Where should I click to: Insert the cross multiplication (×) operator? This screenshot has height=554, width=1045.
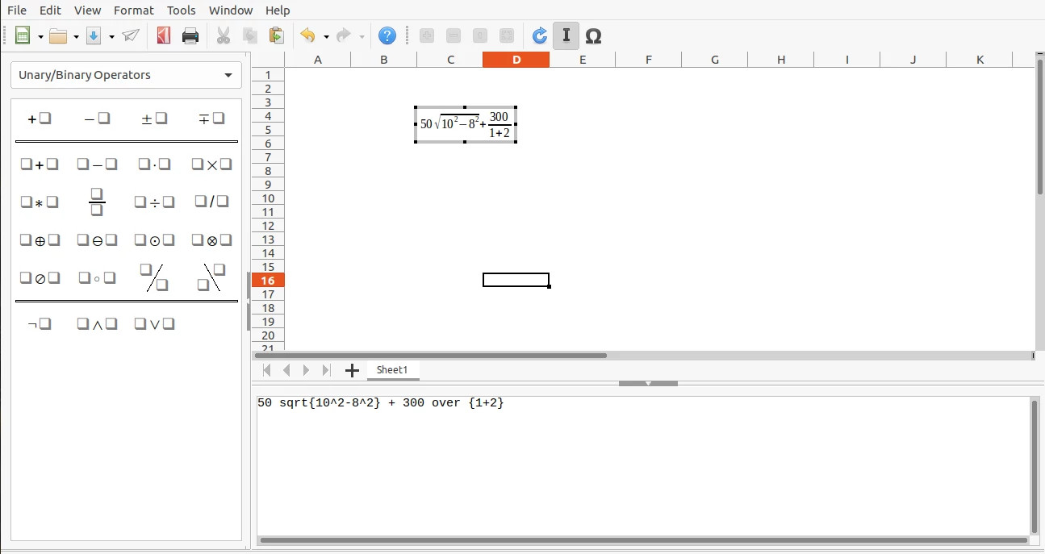211,165
